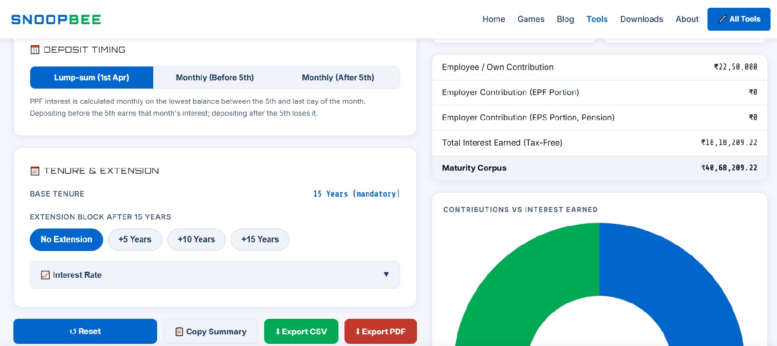Open the Downloads page
Screen dimensions: 777x346
(641, 19)
